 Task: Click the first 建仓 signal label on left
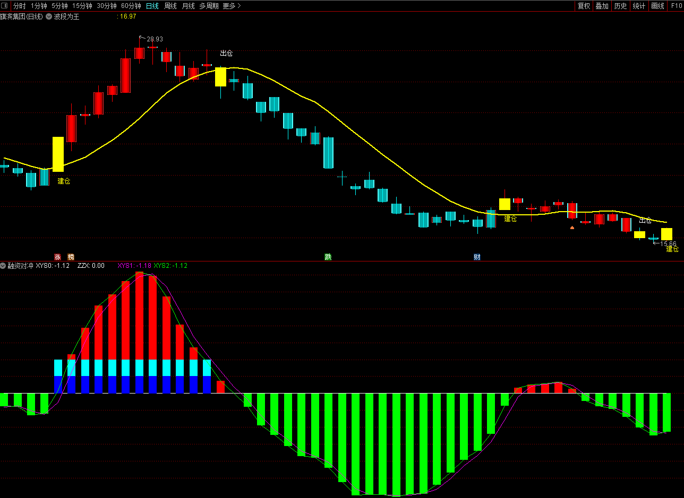[64, 181]
